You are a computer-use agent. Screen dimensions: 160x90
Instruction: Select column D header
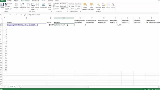pyautogui.click(x=64, y=18)
